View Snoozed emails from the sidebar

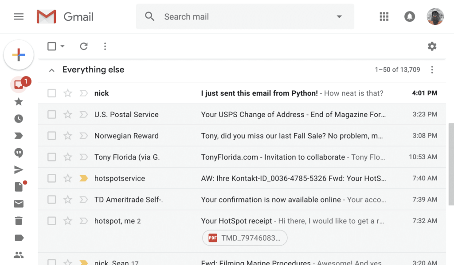[19, 119]
